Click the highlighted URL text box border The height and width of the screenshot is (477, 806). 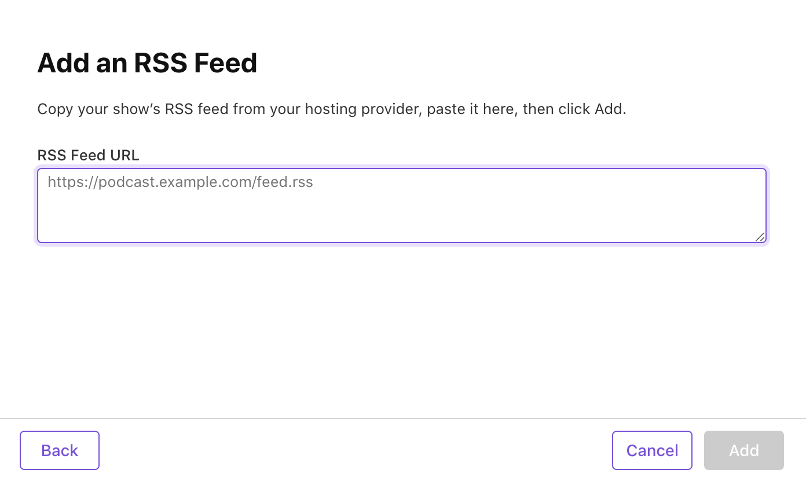(x=402, y=168)
